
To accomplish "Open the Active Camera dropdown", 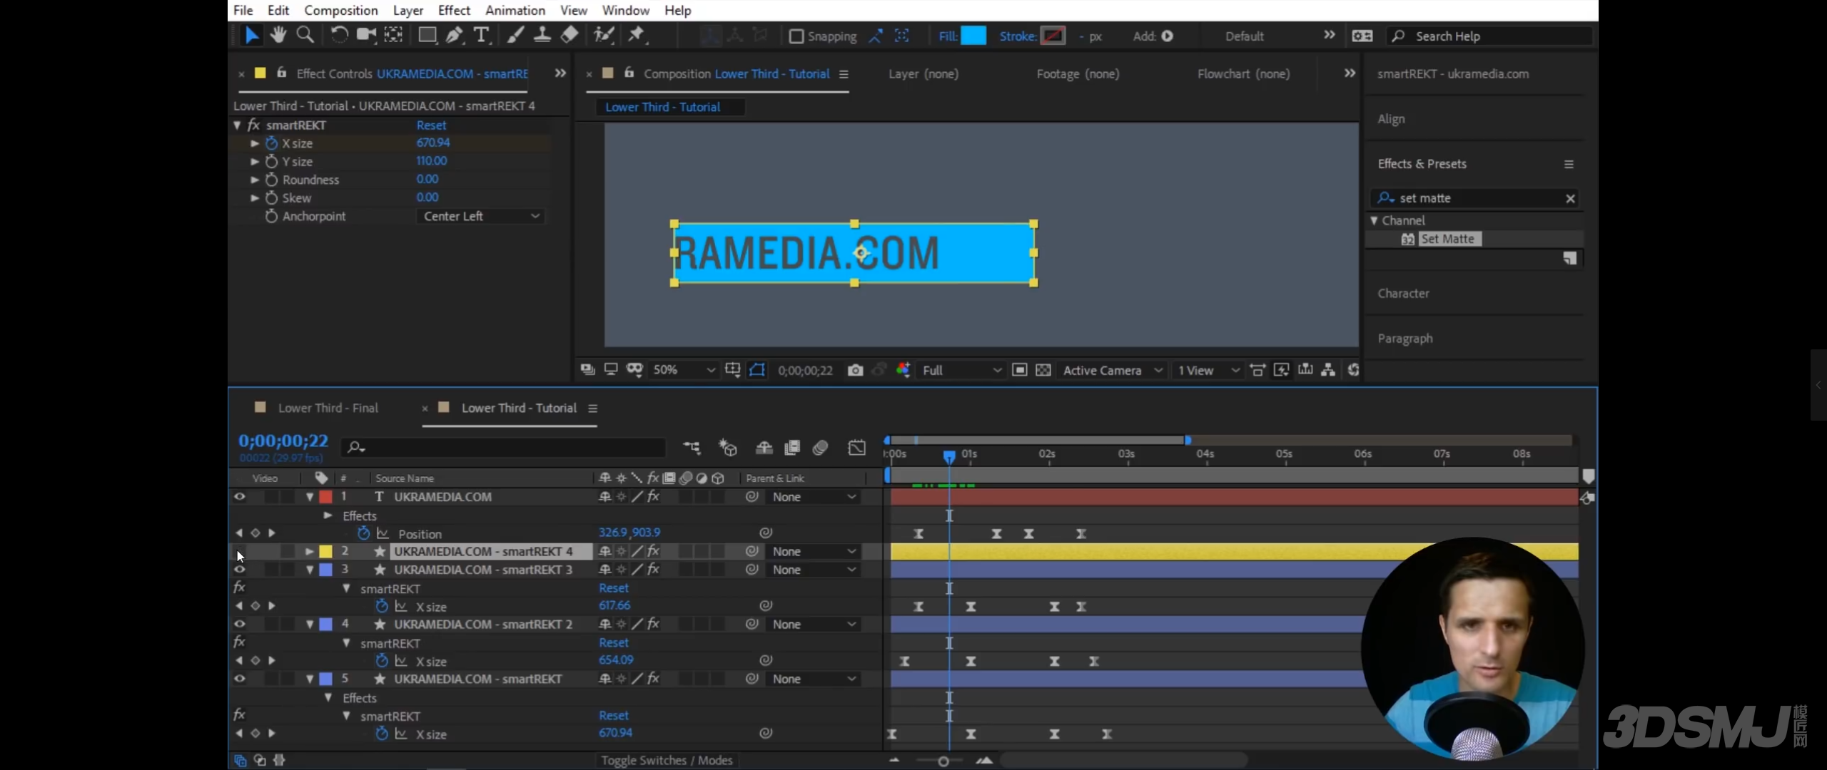I will coord(1113,370).
